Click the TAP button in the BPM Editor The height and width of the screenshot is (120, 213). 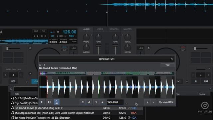coord(167,65)
